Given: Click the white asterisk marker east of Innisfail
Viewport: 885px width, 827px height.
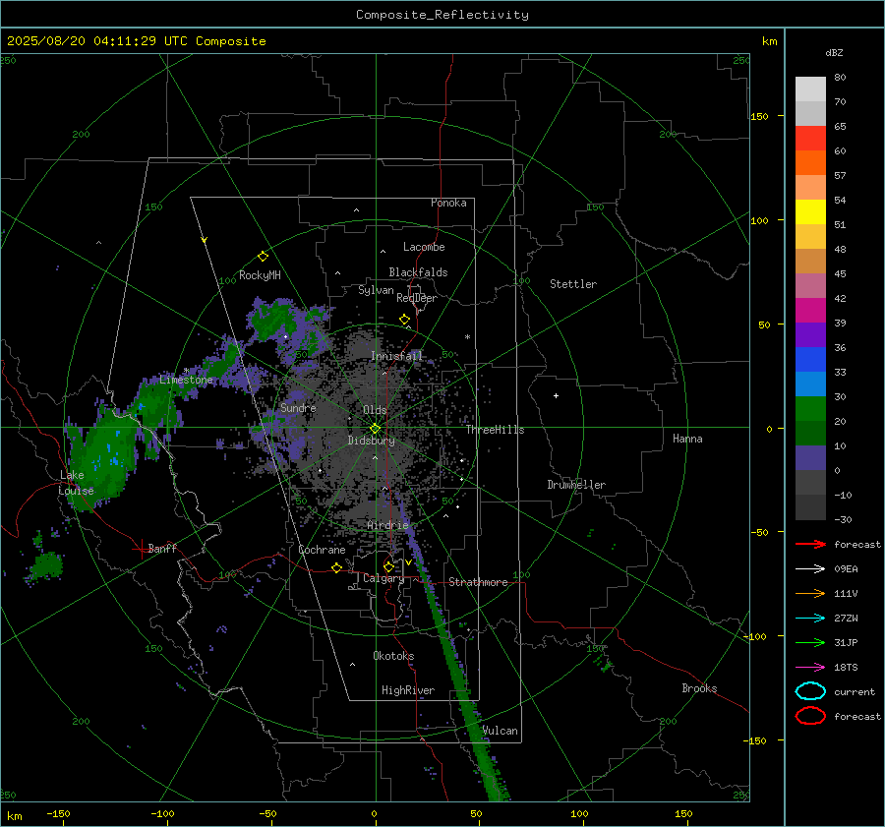Looking at the screenshot, I should tap(467, 337).
